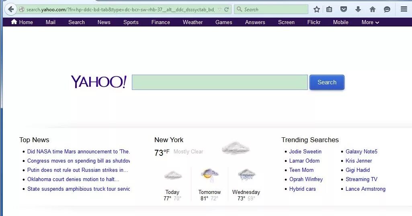This screenshot has height=216, width=412.
Task: Open the URL history dropdown arrow
Action: pyautogui.click(x=219, y=10)
